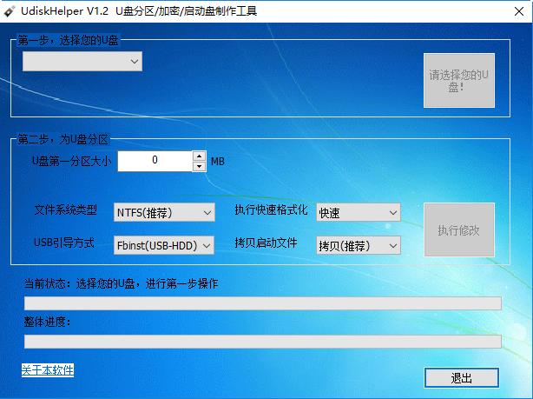The height and width of the screenshot is (399, 533).
Task: Click the MB unit label
Action: point(218,162)
